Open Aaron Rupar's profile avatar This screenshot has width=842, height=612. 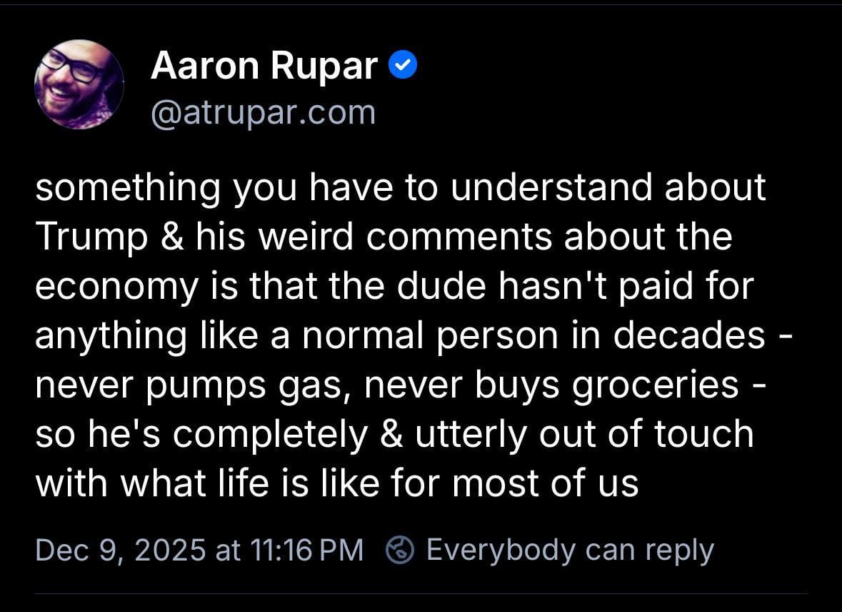79,84
